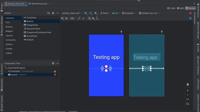The height and width of the screenshot is (112, 200).
Task: Open Layout Validation side panel
Action: (198, 65)
